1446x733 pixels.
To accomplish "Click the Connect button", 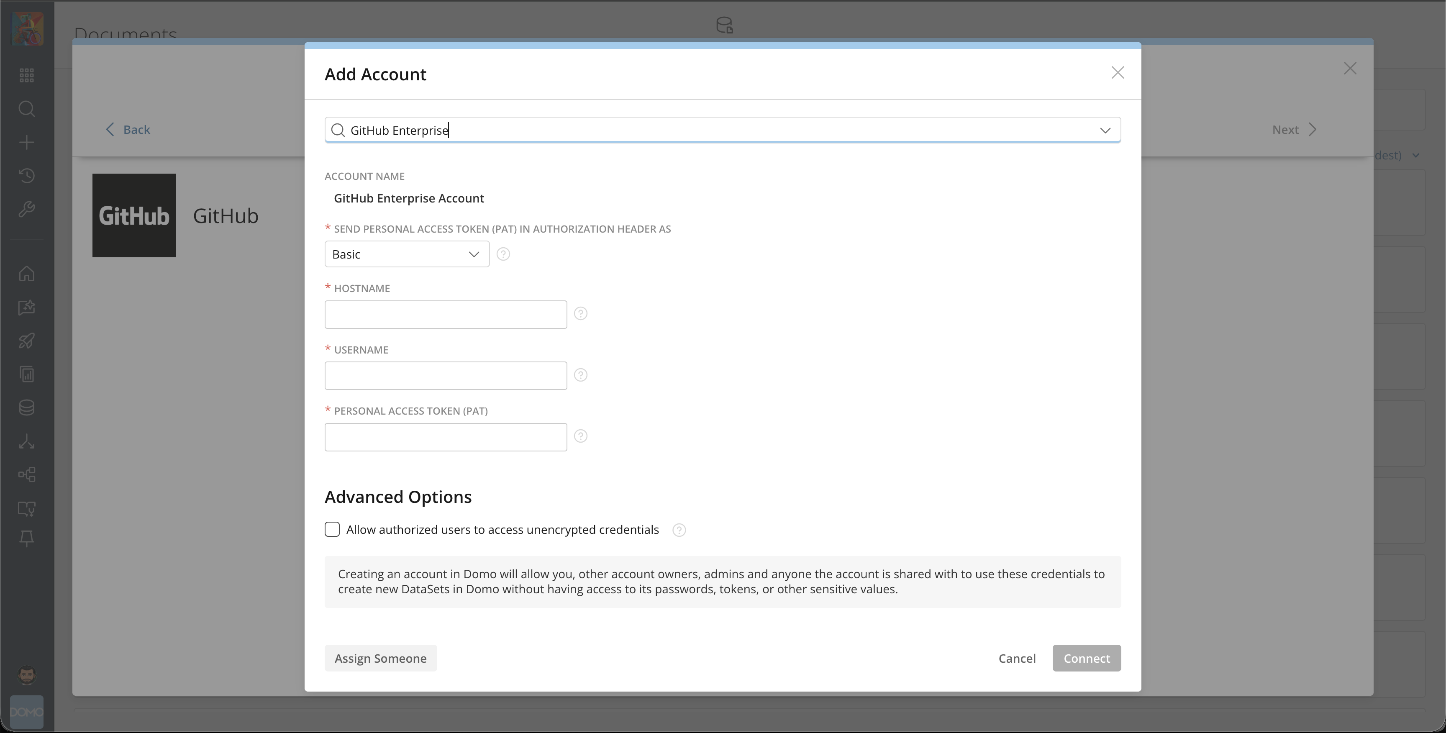I will pos(1087,659).
